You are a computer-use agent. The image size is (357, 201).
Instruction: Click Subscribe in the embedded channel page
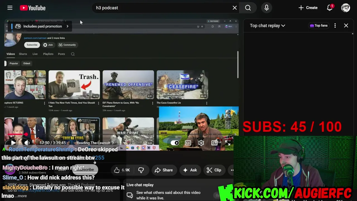point(32,45)
